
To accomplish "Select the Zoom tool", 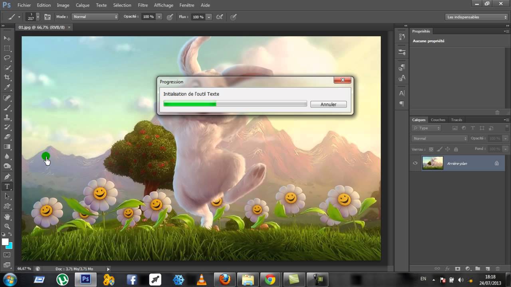I will point(7,226).
